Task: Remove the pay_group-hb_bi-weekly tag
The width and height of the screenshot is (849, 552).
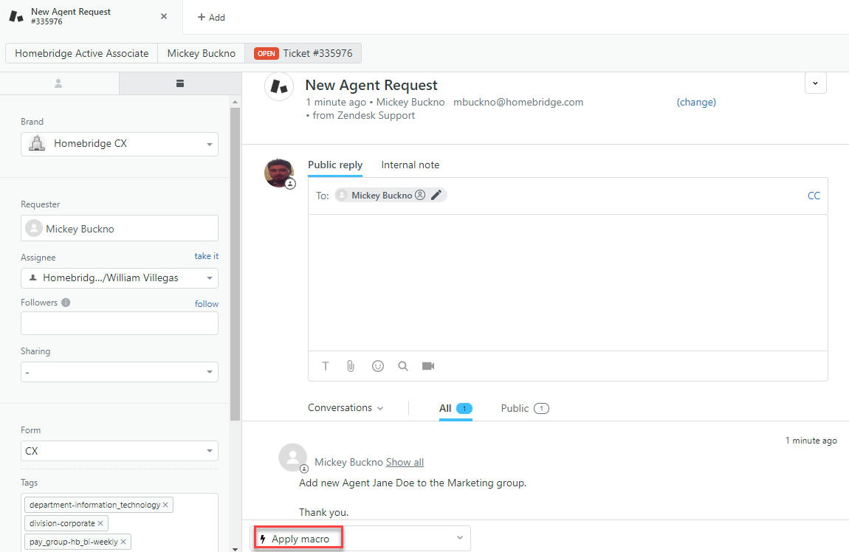Action: point(123,542)
